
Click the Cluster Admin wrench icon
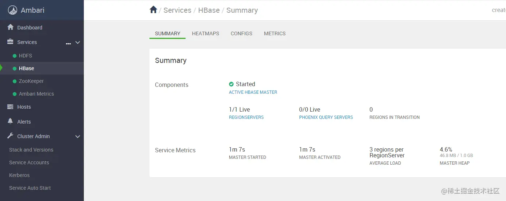click(10, 136)
